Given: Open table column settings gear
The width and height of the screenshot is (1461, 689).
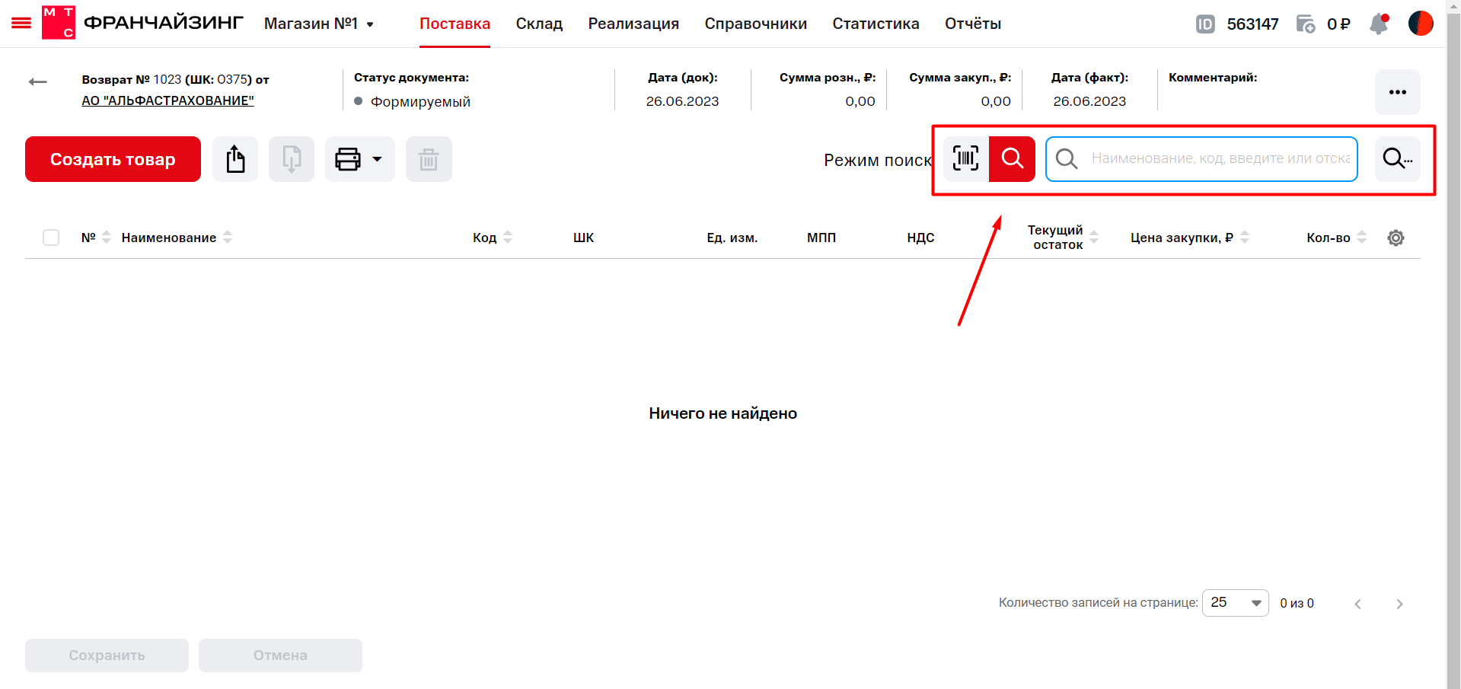Looking at the screenshot, I should pyautogui.click(x=1396, y=238).
